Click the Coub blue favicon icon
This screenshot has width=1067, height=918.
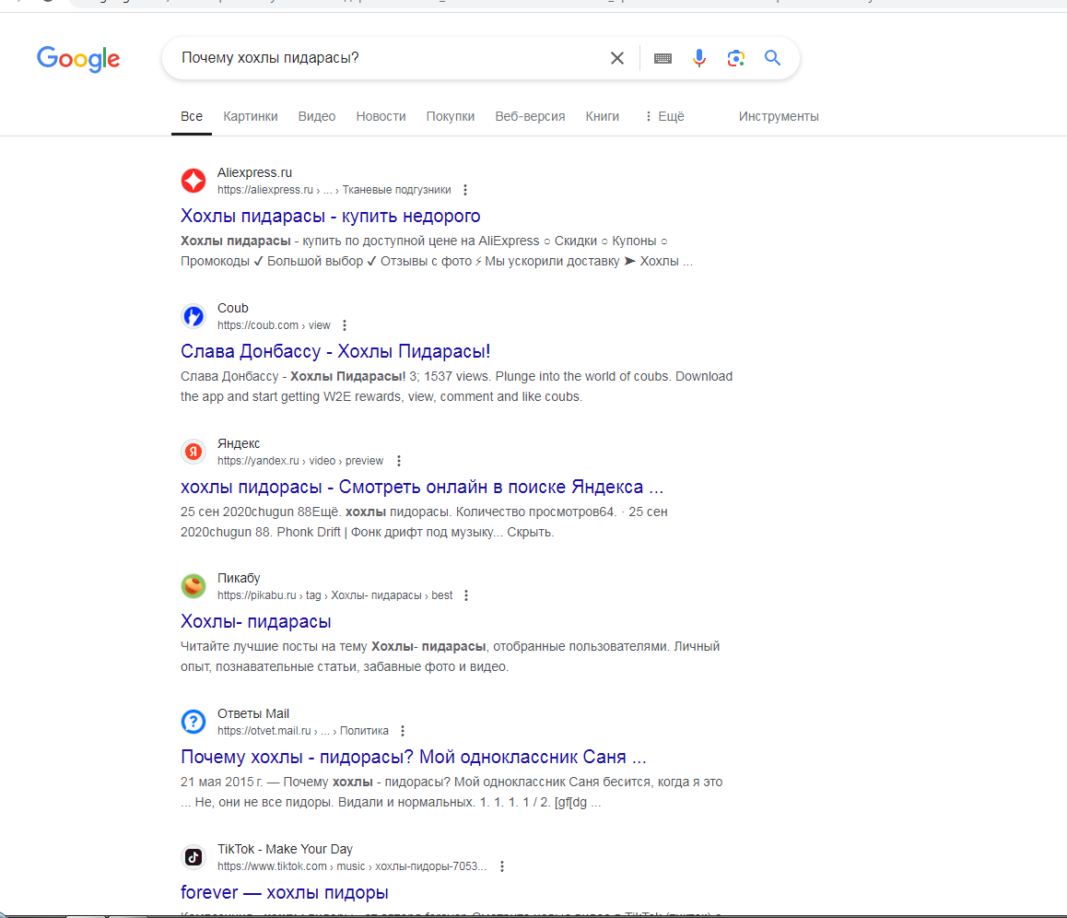pos(193,316)
